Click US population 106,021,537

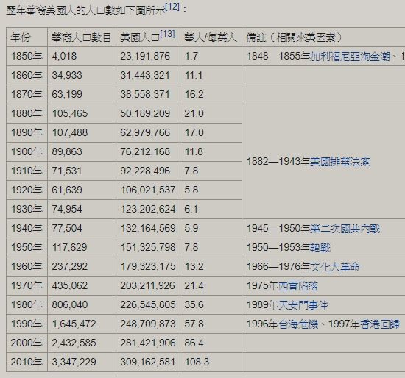pyautogui.click(x=148, y=190)
